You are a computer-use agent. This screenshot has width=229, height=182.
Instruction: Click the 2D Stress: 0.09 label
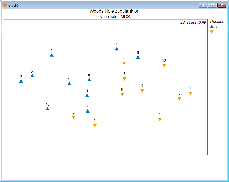193,23
